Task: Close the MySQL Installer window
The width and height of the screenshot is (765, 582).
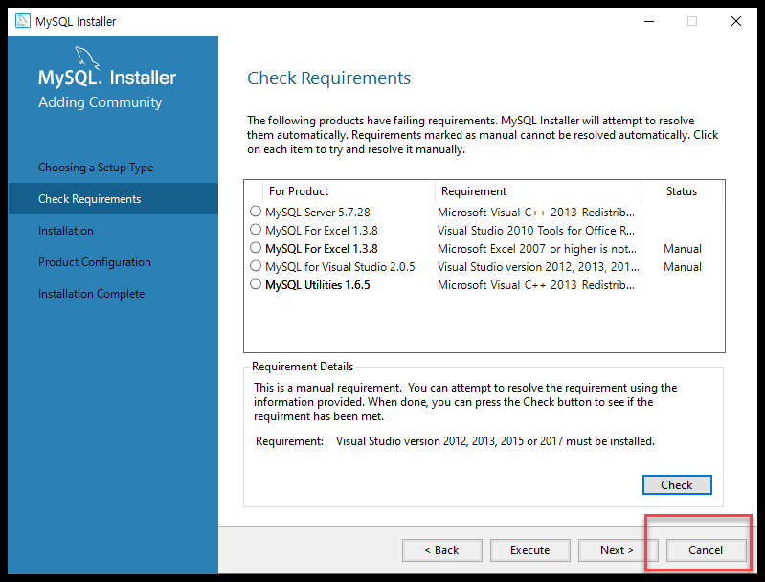Action: [736, 21]
